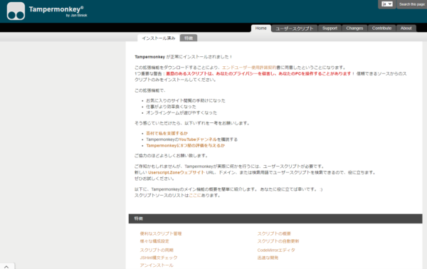Click the Search this page field
The height and width of the screenshot is (269, 427).
(x=412, y=4)
